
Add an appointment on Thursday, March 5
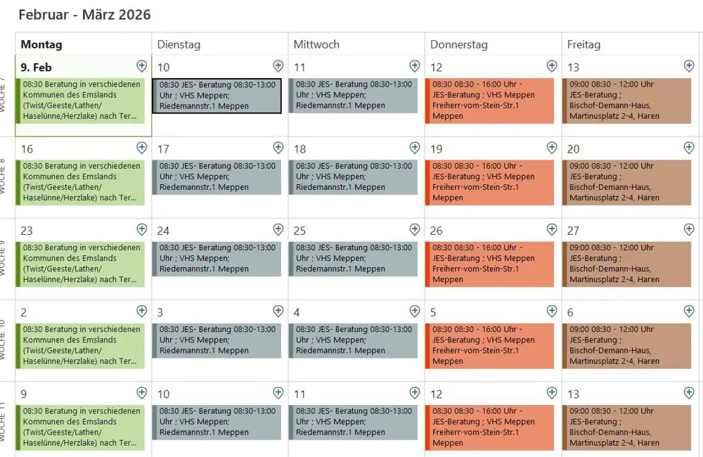(x=552, y=311)
